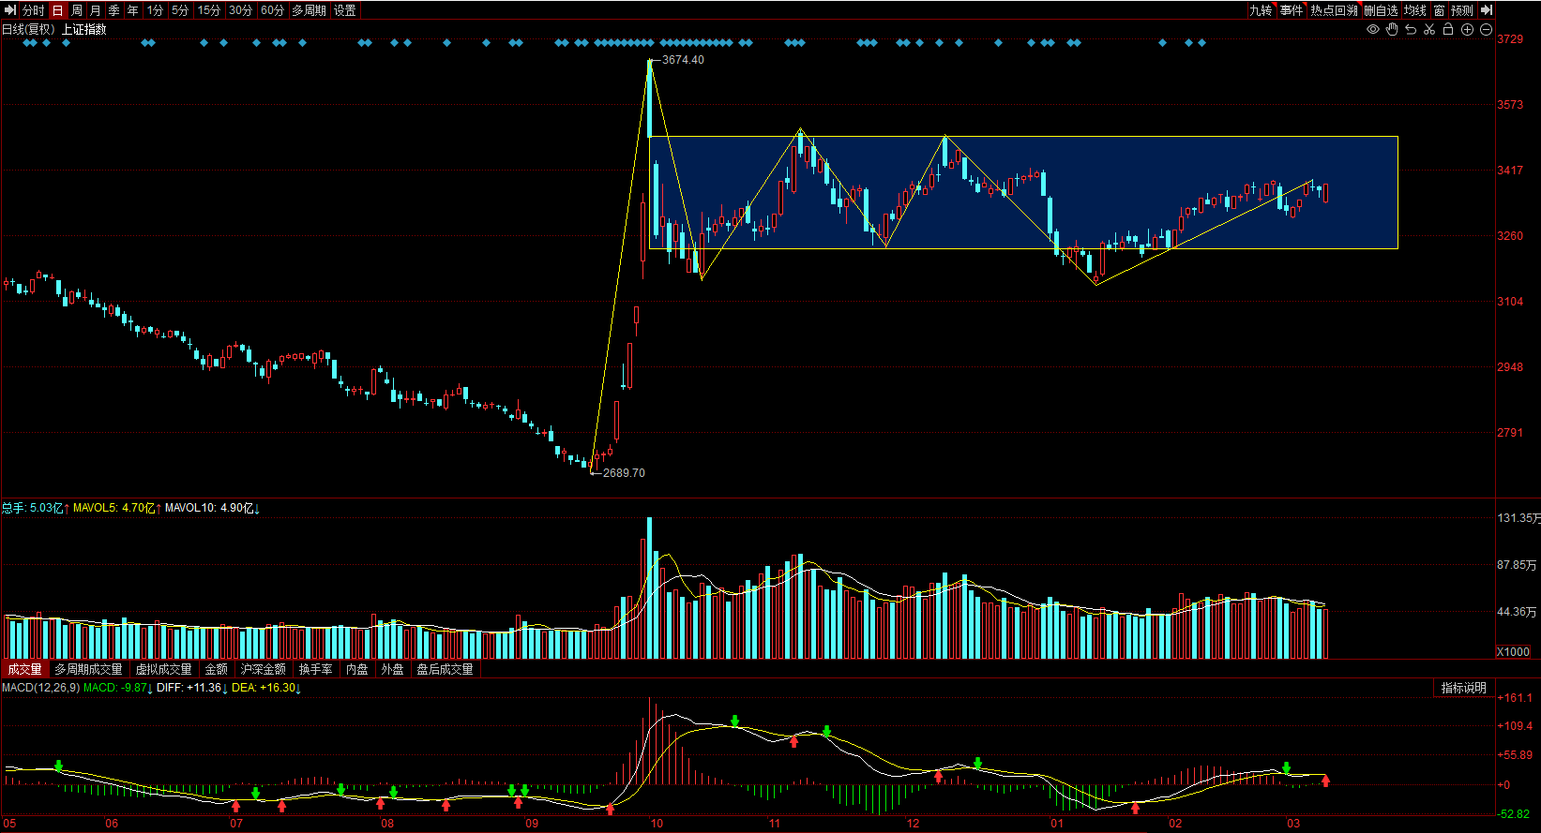The height and width of the screenshot is (833, 1541).
Task: Click the left-side collapse arrow icon in top bar
Action: pos(10,10)
